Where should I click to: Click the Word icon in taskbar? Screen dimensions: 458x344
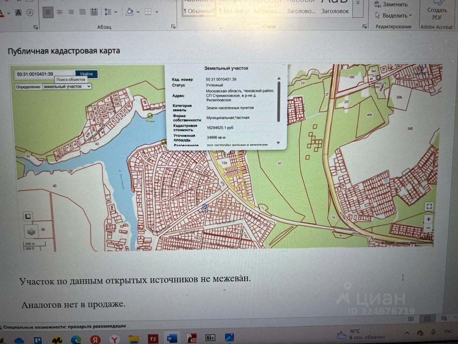coord(172,338)
